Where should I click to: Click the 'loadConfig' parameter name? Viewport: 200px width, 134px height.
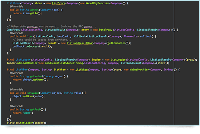pos(64,36)
